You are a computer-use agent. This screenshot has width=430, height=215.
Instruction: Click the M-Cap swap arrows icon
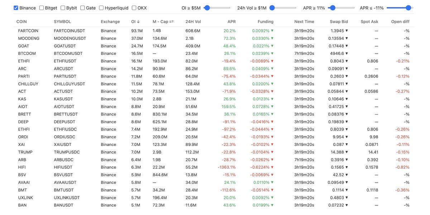[171, 22]
